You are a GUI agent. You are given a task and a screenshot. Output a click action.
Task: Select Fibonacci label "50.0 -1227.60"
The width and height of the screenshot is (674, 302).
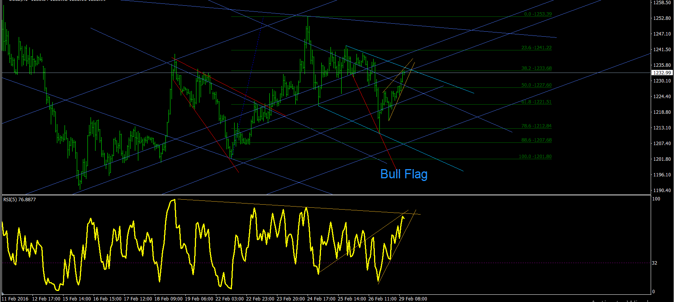(x=536, y=85)
